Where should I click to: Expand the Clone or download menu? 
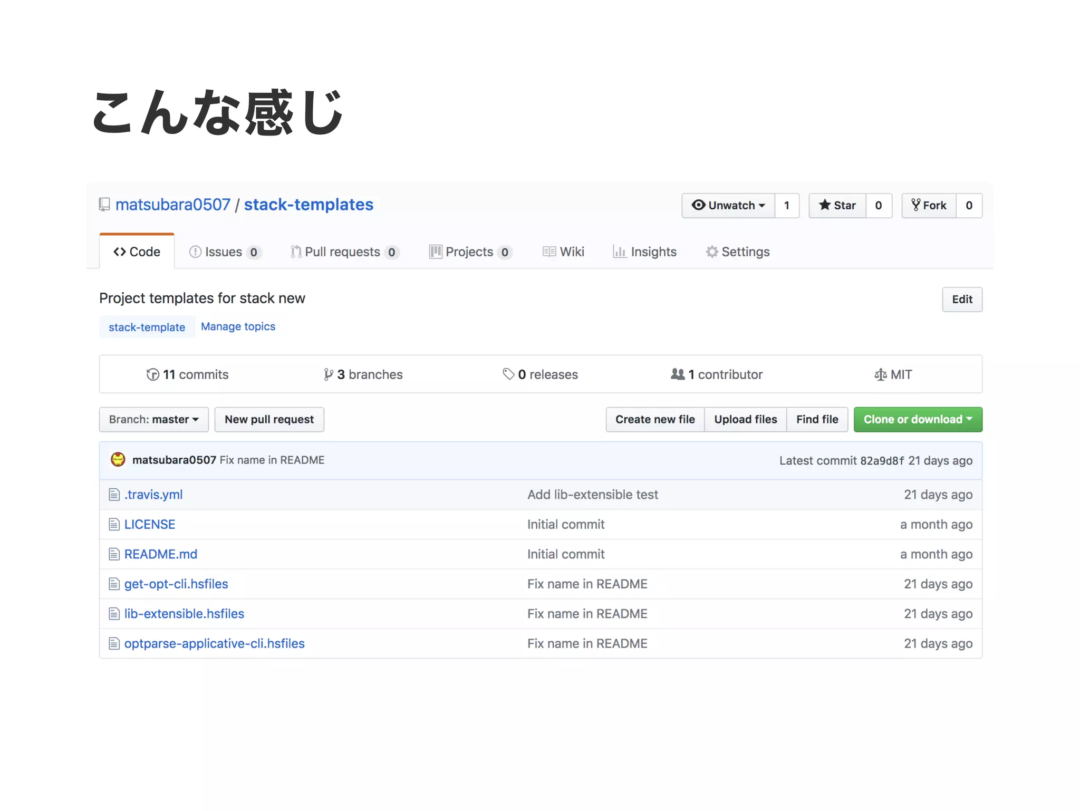coord(918,420)
